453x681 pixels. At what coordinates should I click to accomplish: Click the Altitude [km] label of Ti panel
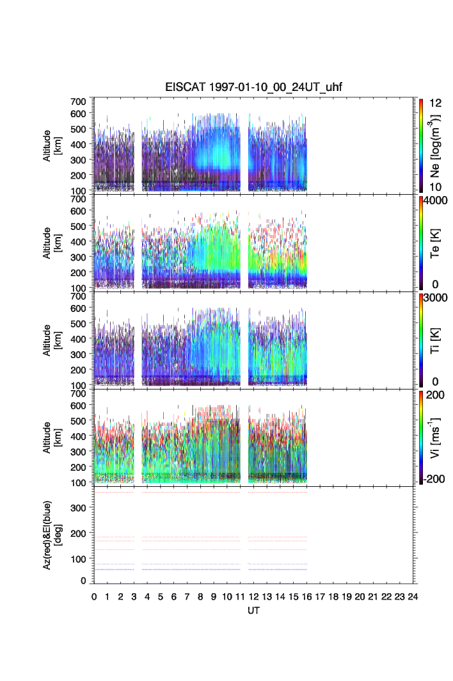(x=52, y=341)
